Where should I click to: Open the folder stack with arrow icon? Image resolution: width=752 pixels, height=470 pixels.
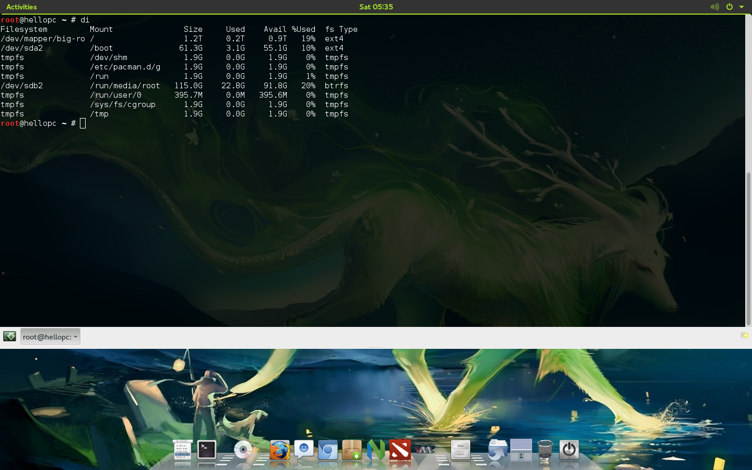tap(497, 450)
